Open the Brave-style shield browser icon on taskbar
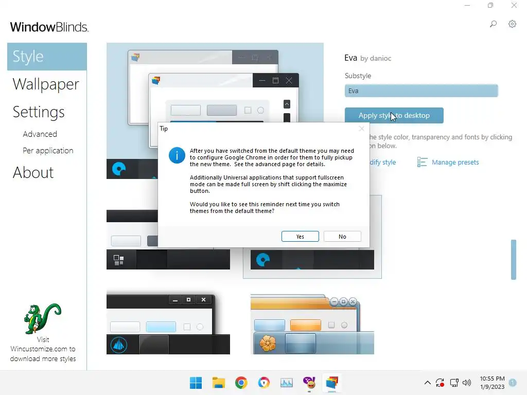The width and height of the screenshot is (527, 395). pyautogui.click(x=264, y=383)
